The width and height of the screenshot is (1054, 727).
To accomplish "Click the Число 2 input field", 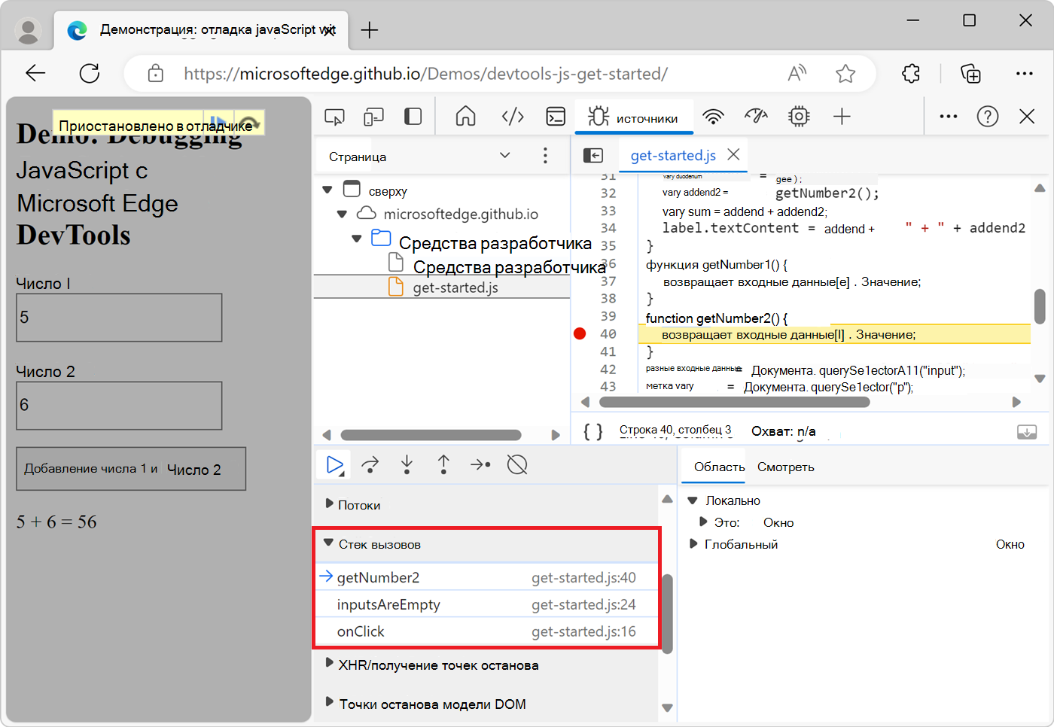I will click(119, 406).
